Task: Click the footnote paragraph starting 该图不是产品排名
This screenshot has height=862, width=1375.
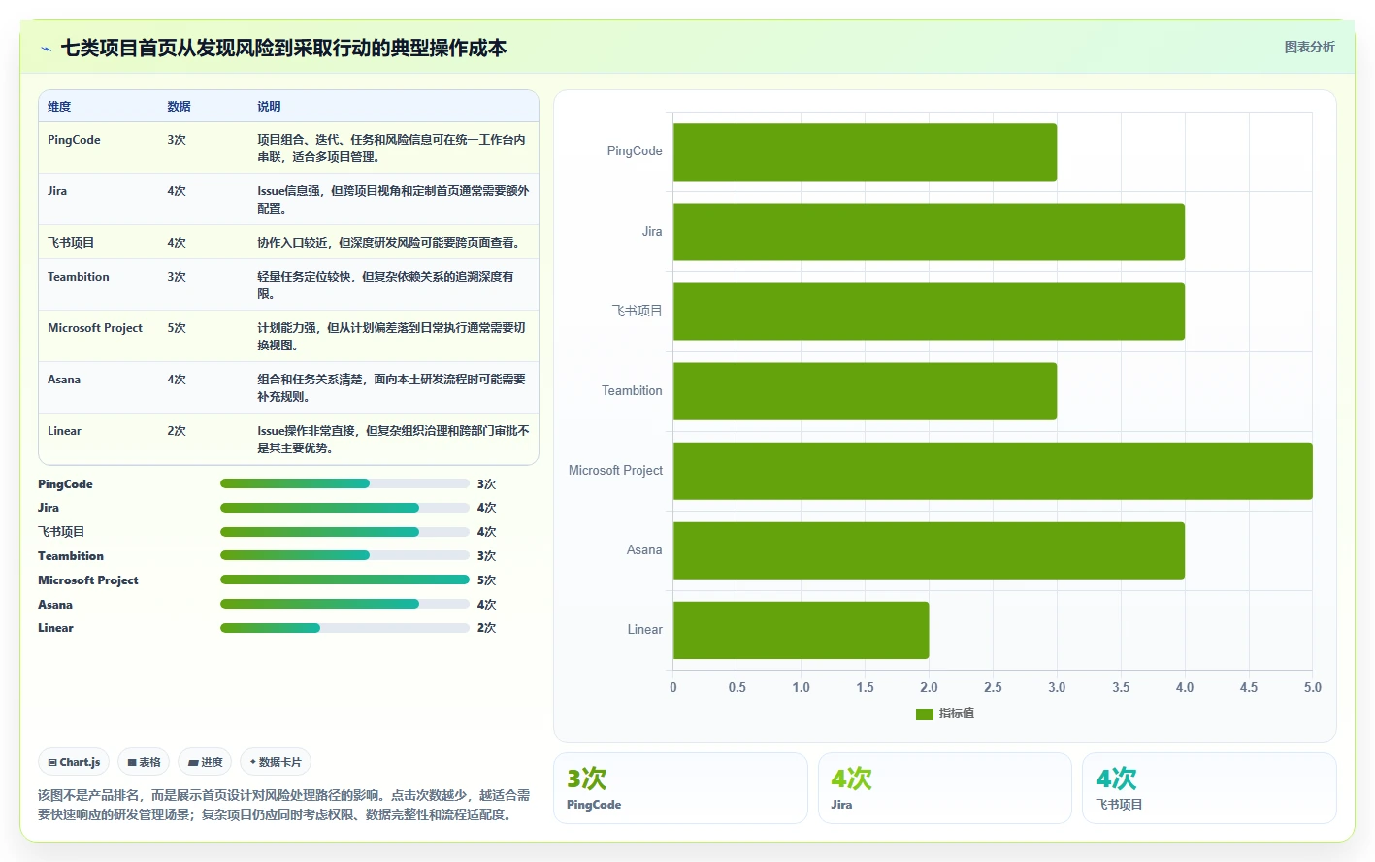Action: pos(284,805)
